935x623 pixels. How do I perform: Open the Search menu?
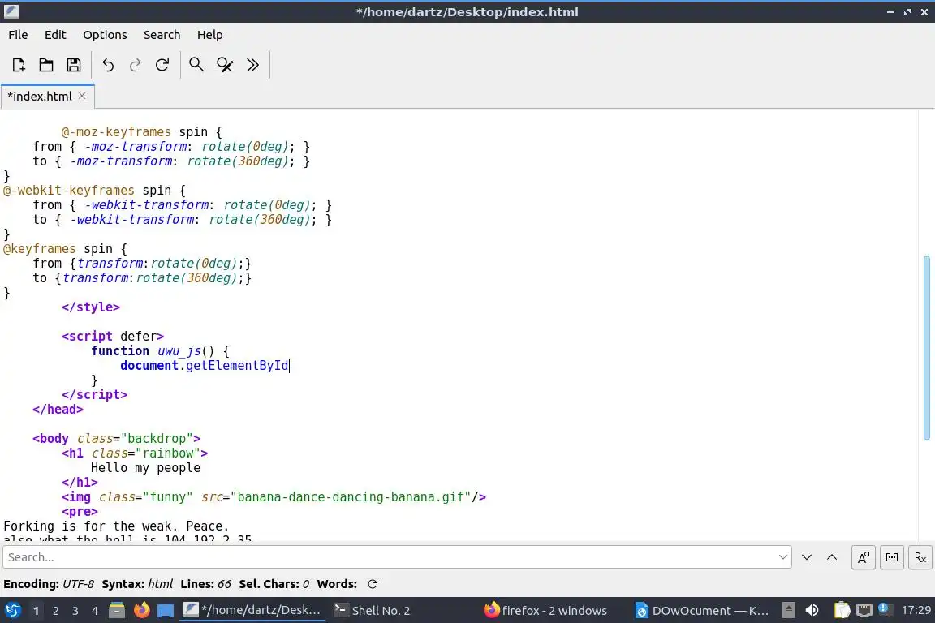pos(162,35)
